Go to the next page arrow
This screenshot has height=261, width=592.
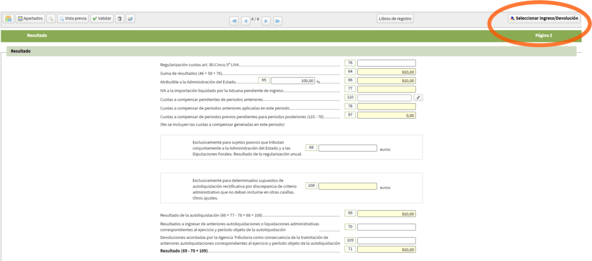[266, 21]
